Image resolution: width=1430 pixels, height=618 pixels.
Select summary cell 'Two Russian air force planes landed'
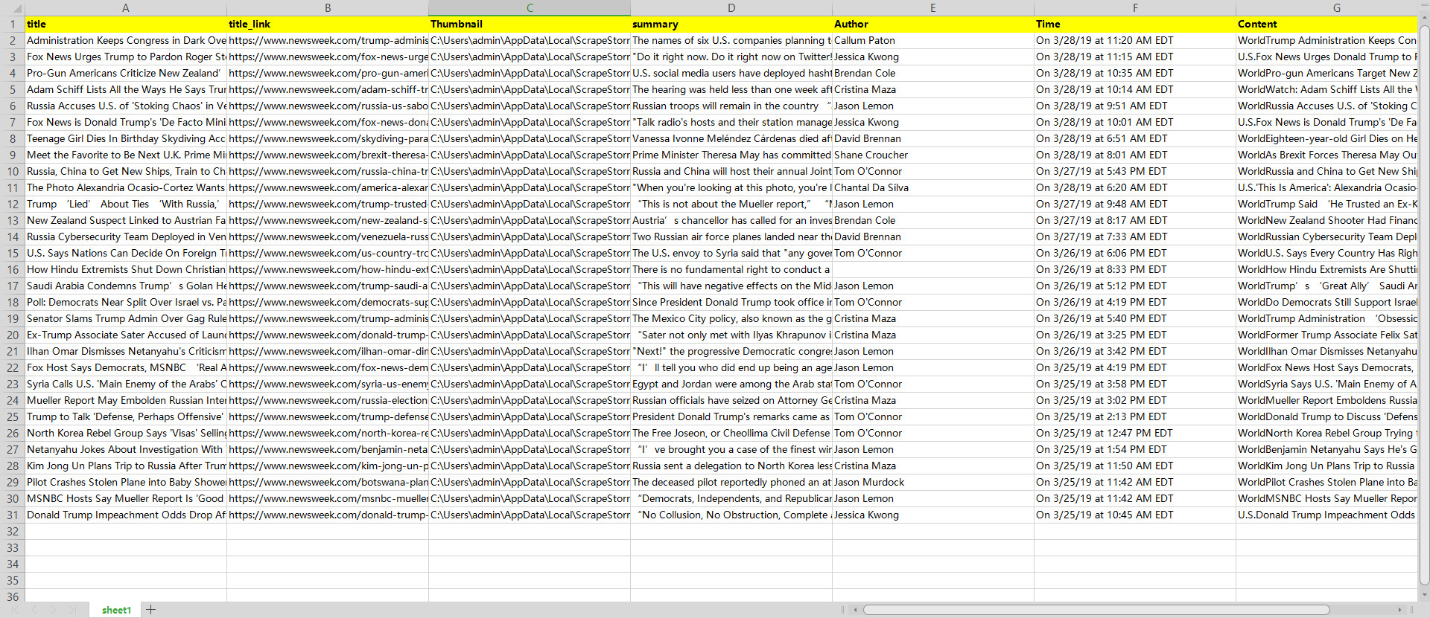click(x=731, y=236)
